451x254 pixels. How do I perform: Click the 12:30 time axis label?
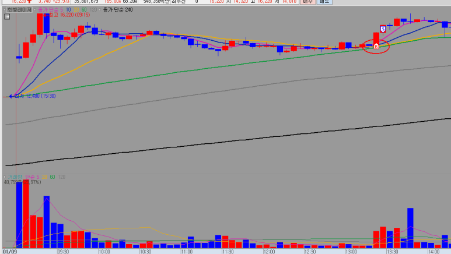pyautogui.click(x=310, y=252)
